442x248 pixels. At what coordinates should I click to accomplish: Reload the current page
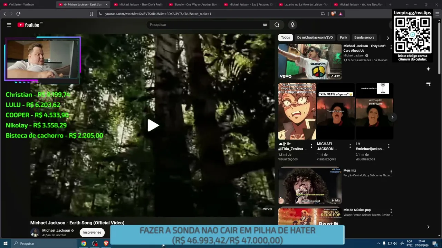tap(18, 14)
